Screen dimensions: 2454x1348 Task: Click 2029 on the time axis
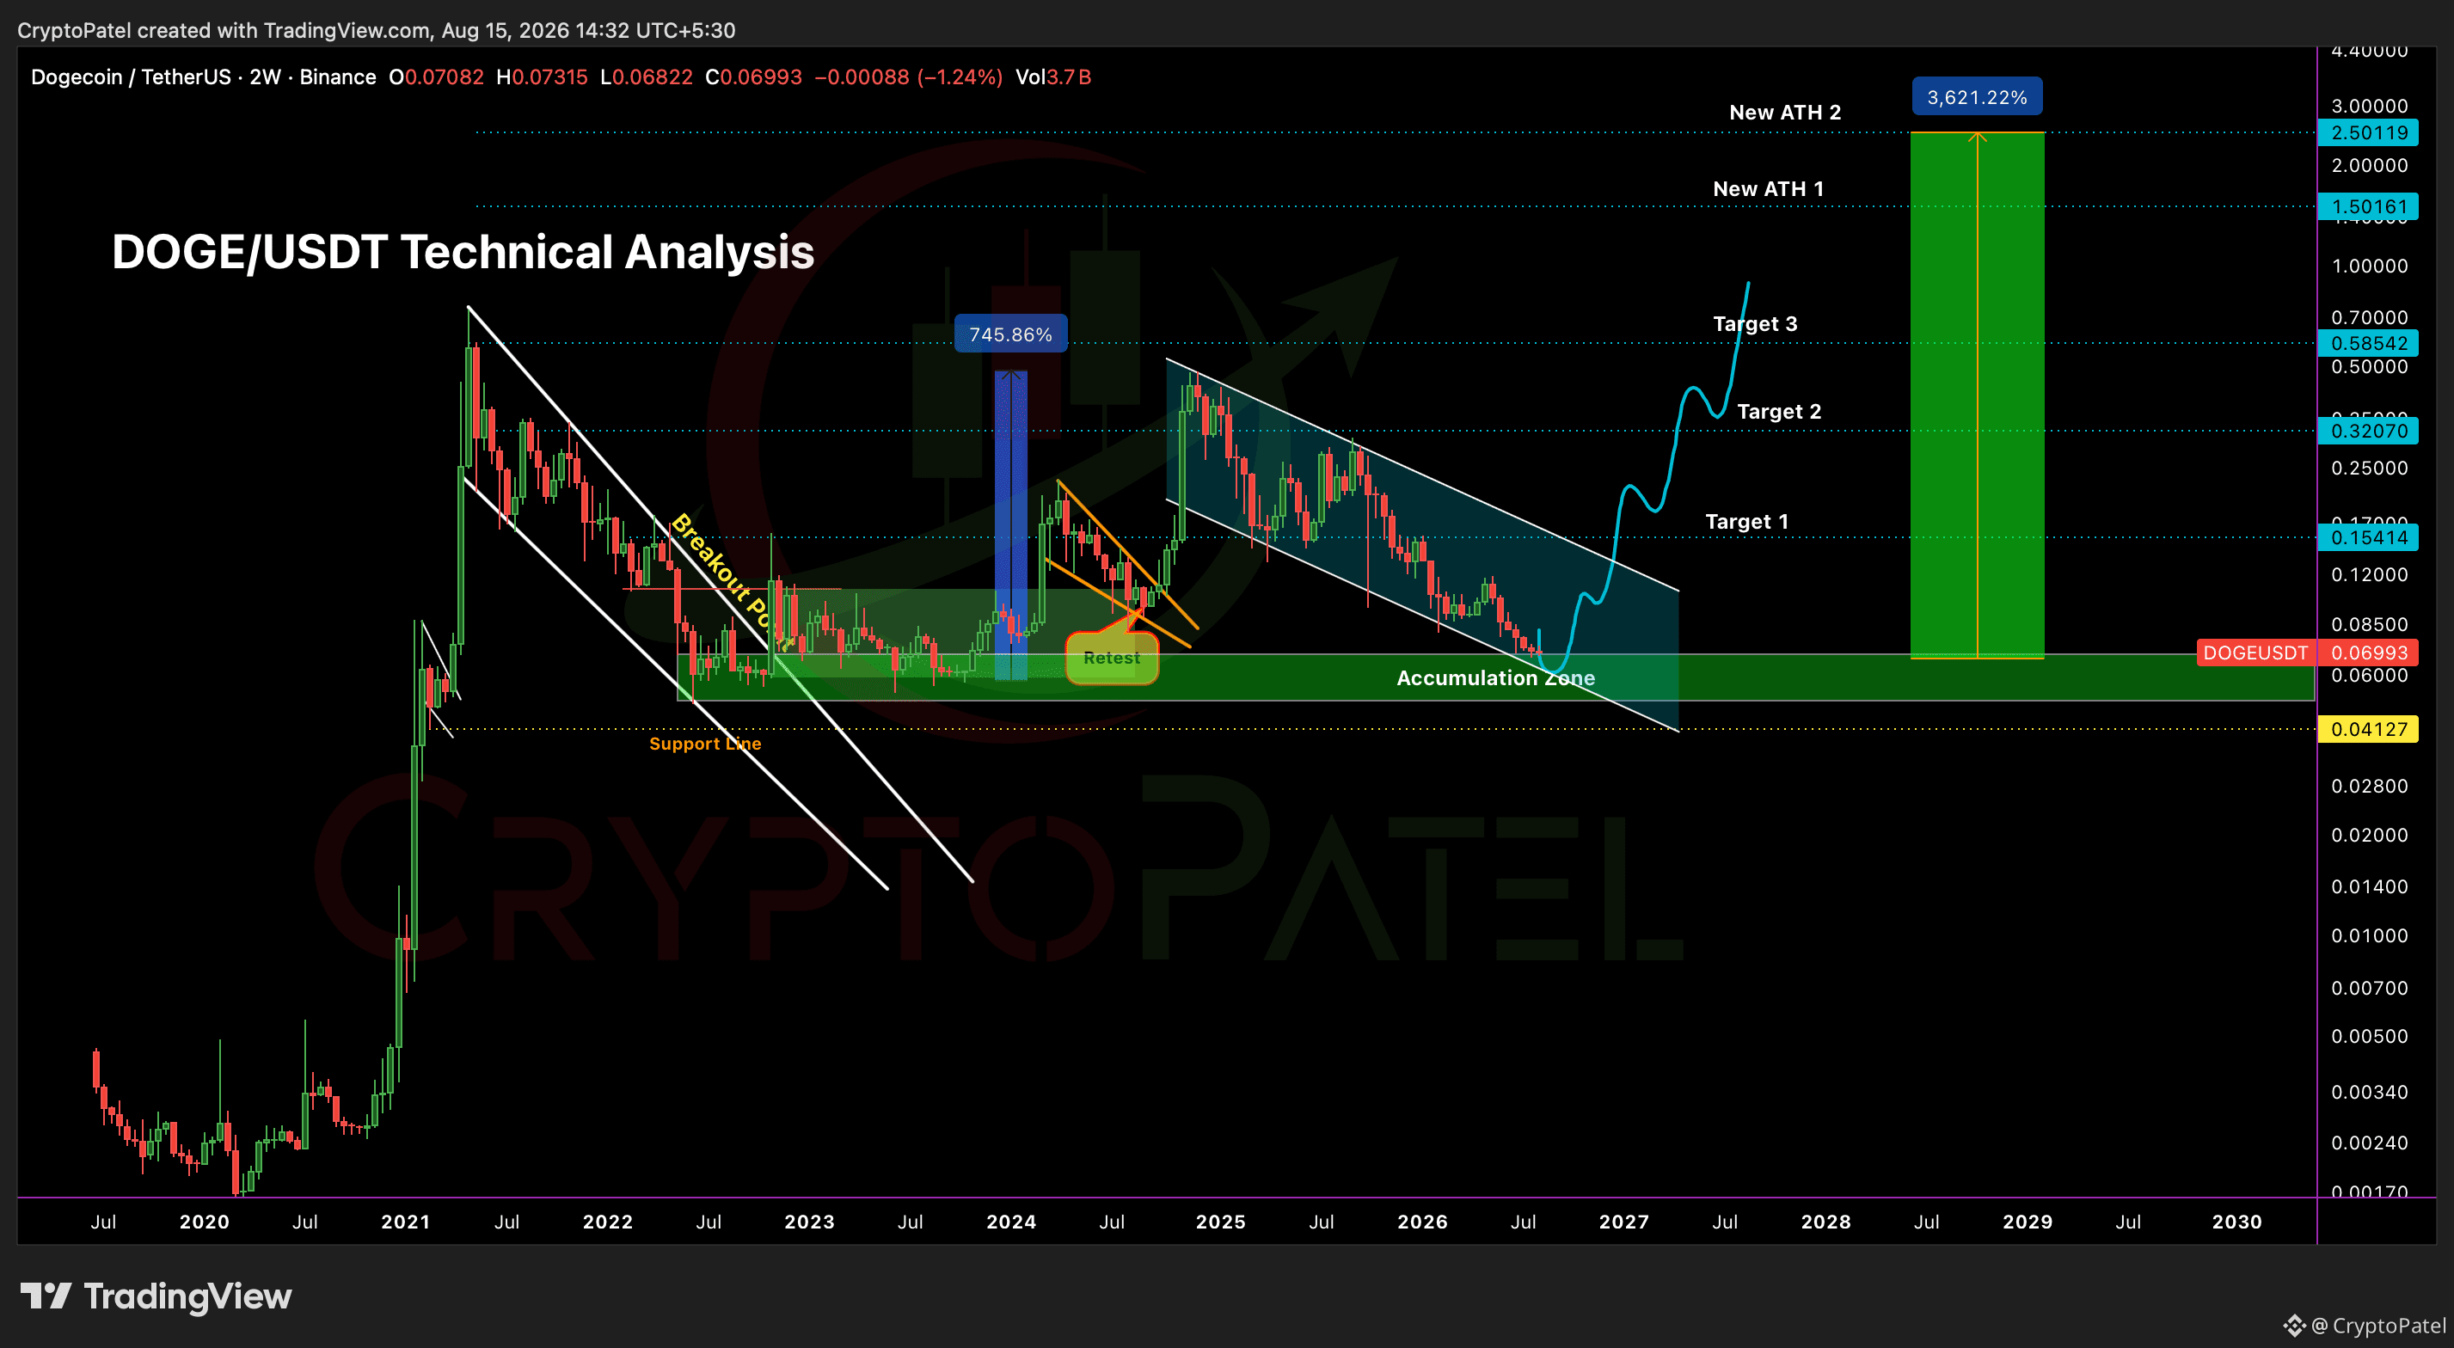pos(2028,1222)
